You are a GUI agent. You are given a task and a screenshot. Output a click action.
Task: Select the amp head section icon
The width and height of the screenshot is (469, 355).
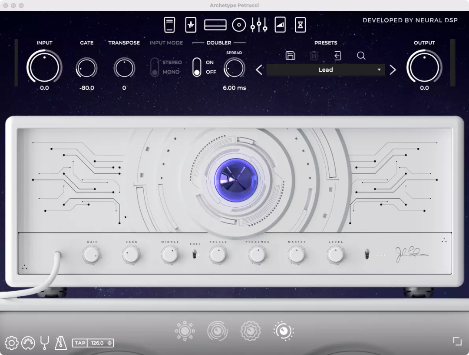[215, 25]
